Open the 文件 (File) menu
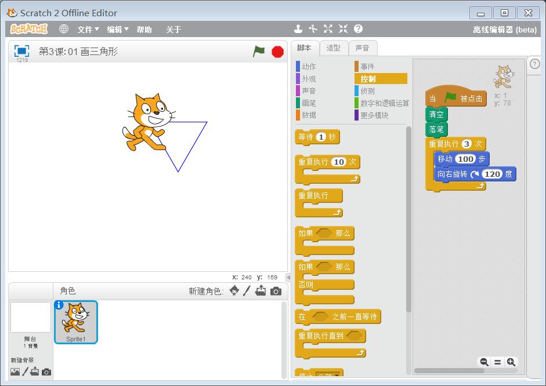This screenshot has height=386, width=546. tap(88, 30)
